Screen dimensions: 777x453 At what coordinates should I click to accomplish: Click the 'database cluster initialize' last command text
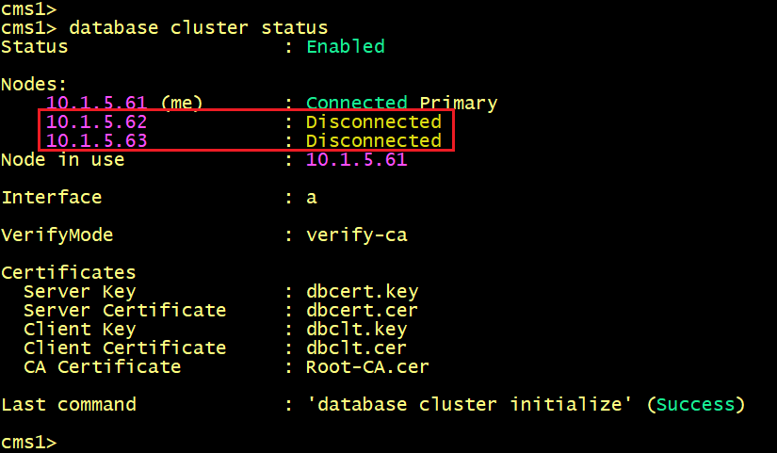[x=469, y=404]
